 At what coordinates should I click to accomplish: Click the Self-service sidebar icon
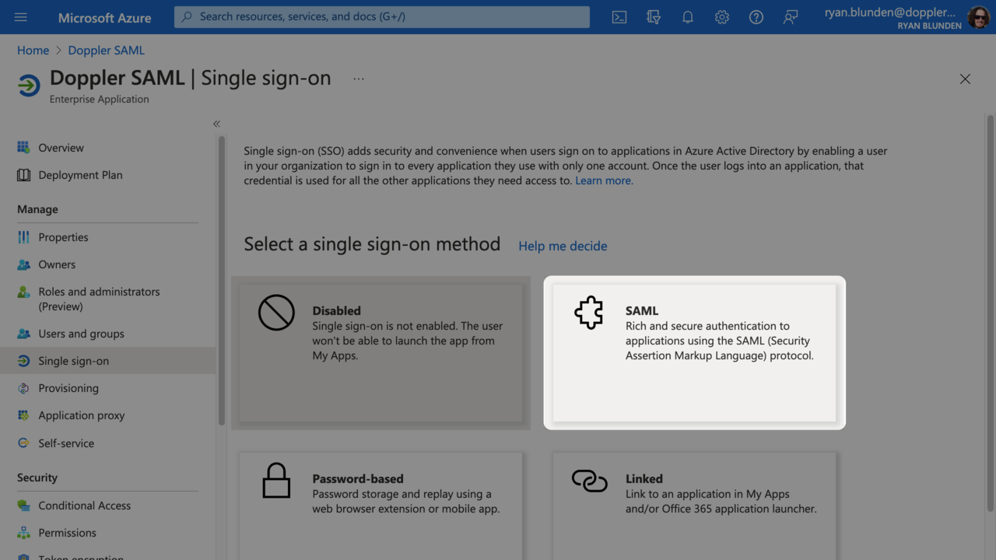(x=23, y=443)
